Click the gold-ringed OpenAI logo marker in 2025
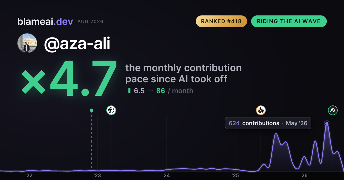The height and width of the screenshot is (180, 344). (261, 110)
